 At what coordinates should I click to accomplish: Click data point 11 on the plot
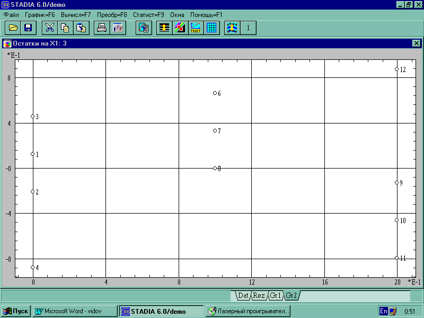(x=396, y=258)
